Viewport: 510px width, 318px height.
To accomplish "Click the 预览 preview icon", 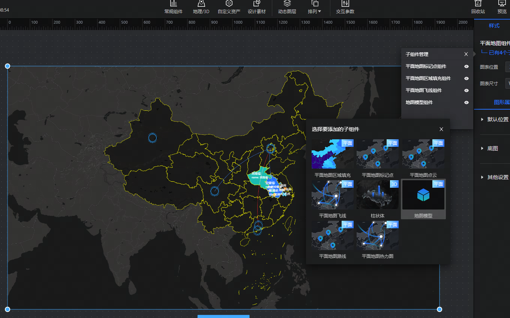I will click(502, 4).
